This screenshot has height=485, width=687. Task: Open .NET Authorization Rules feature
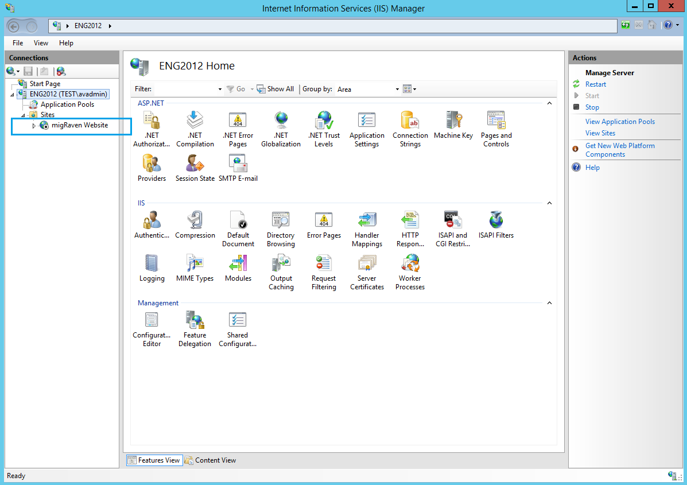click(x=152, y=129)
